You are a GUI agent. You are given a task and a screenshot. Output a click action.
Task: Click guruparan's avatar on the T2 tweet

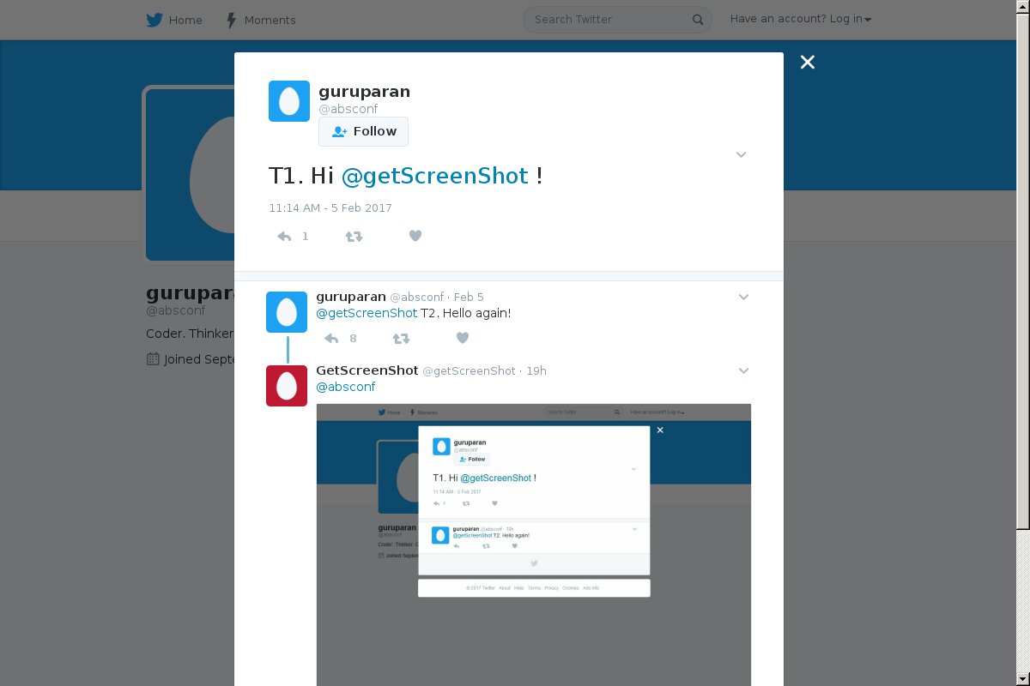pos(287,312)
